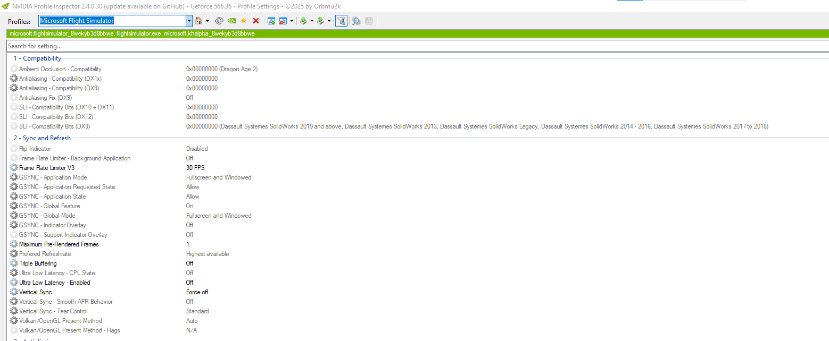Click the 30 FPS frame limiter value
Viewport: 829px width, 341px height.
tap(195, 168)
